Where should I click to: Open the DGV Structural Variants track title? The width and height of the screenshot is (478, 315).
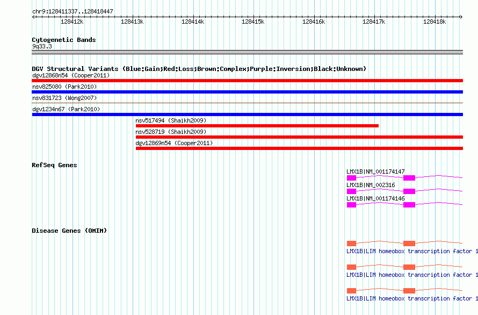point(199,69)
